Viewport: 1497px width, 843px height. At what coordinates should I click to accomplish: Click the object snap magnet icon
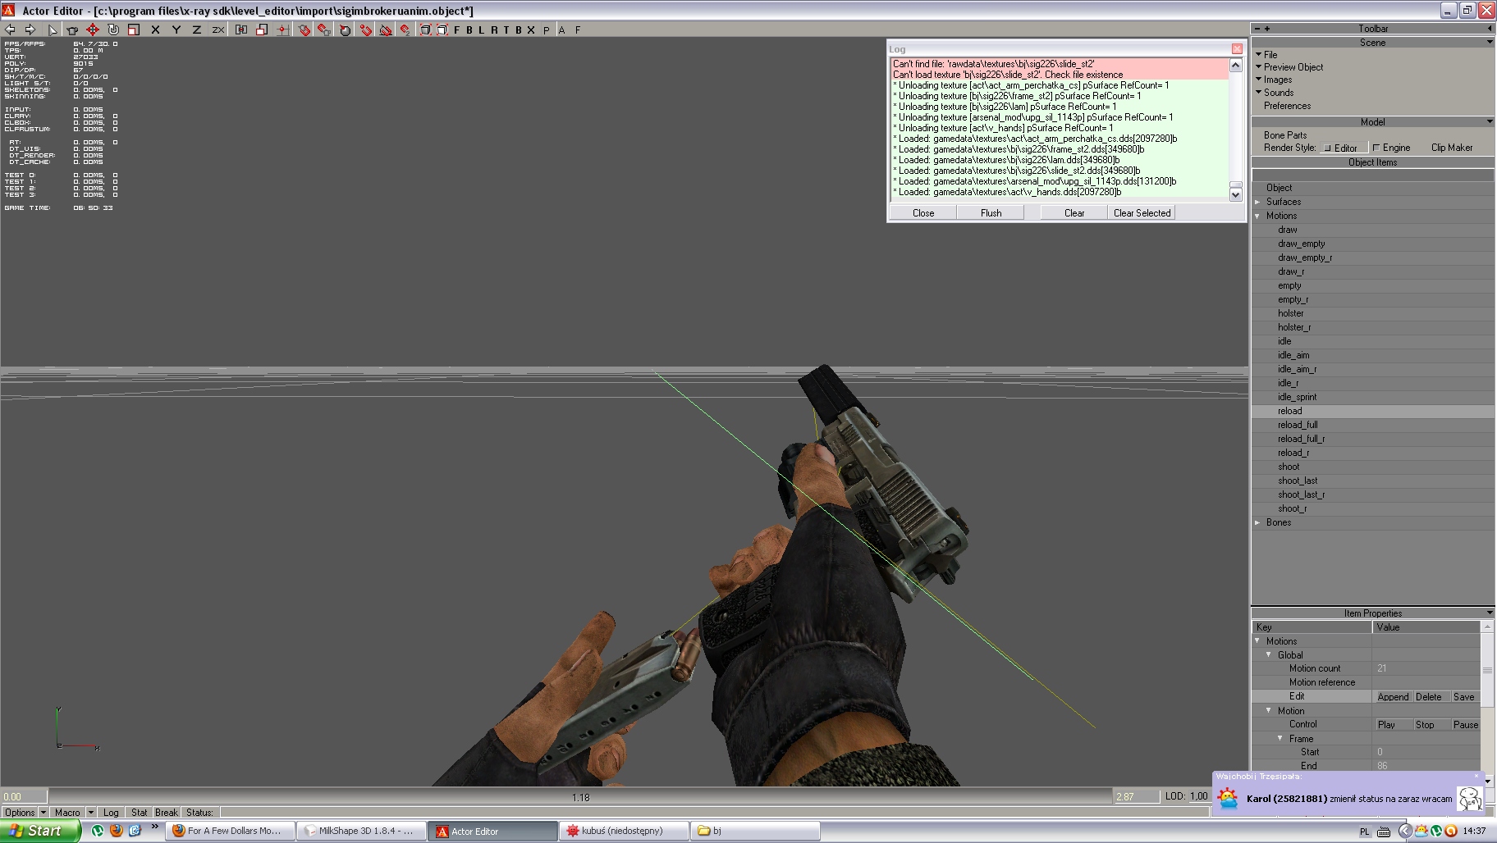tap(304, 30)
